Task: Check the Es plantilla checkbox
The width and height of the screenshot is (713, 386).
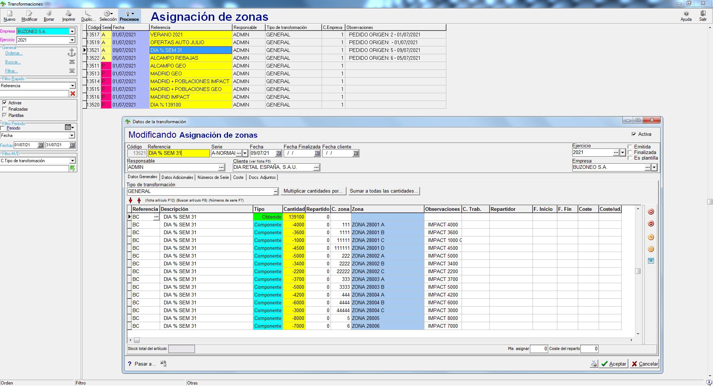Action: pos(630,158)
